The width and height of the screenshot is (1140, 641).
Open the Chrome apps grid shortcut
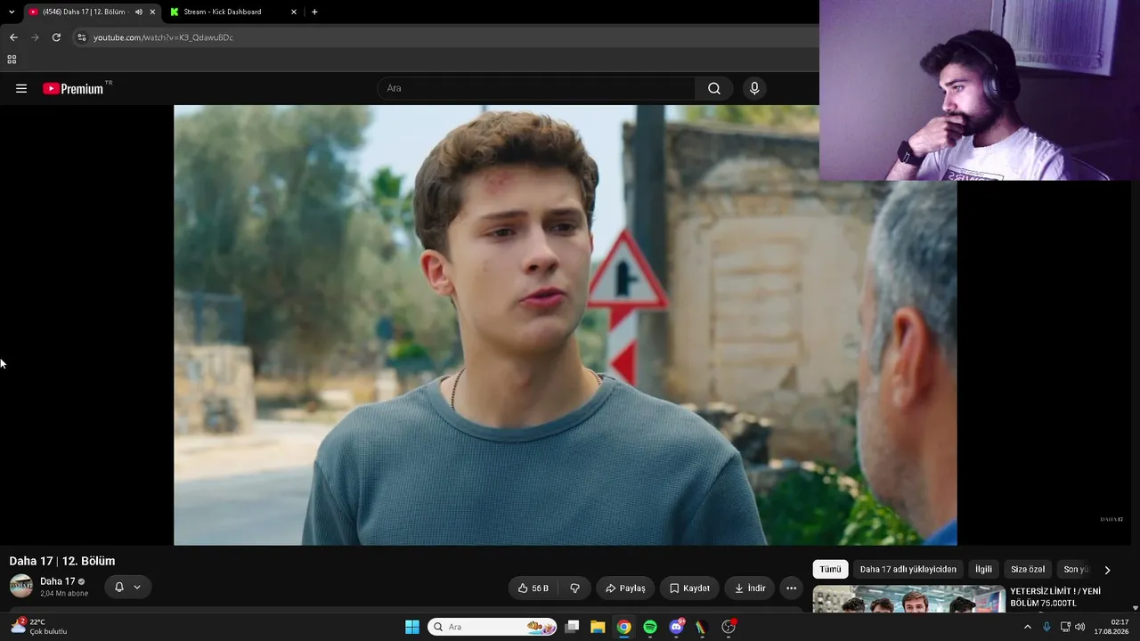click(x=12, y=60)
